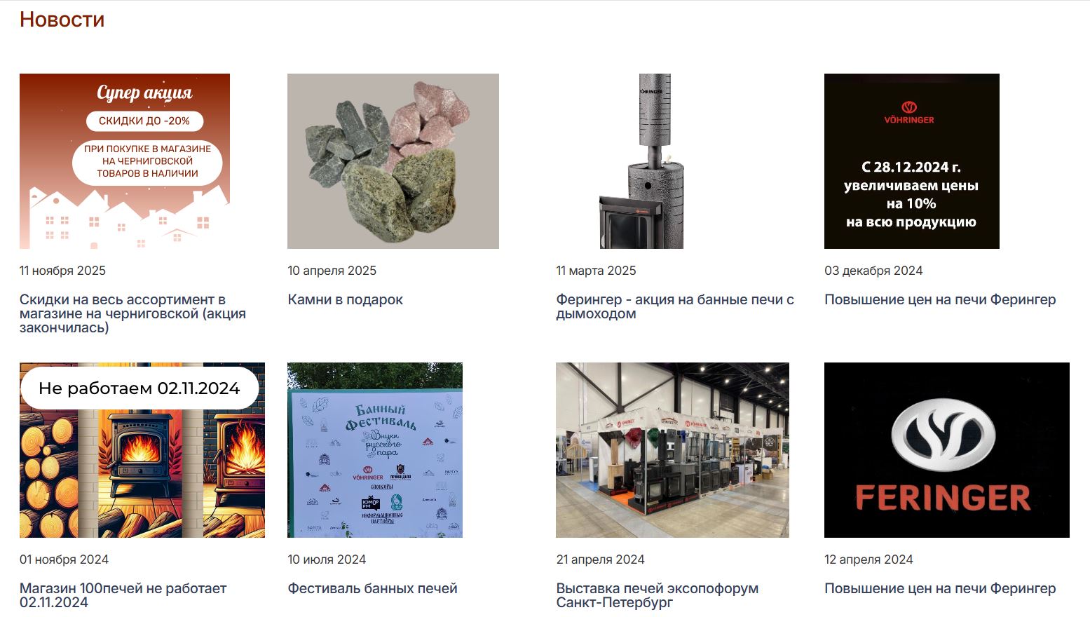Click the 10 июля 2024 date label
1090x617 pixels.
327,560
